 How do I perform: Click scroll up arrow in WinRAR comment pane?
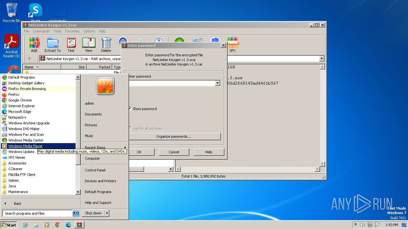pyautogui.click(x=322, y=67)
